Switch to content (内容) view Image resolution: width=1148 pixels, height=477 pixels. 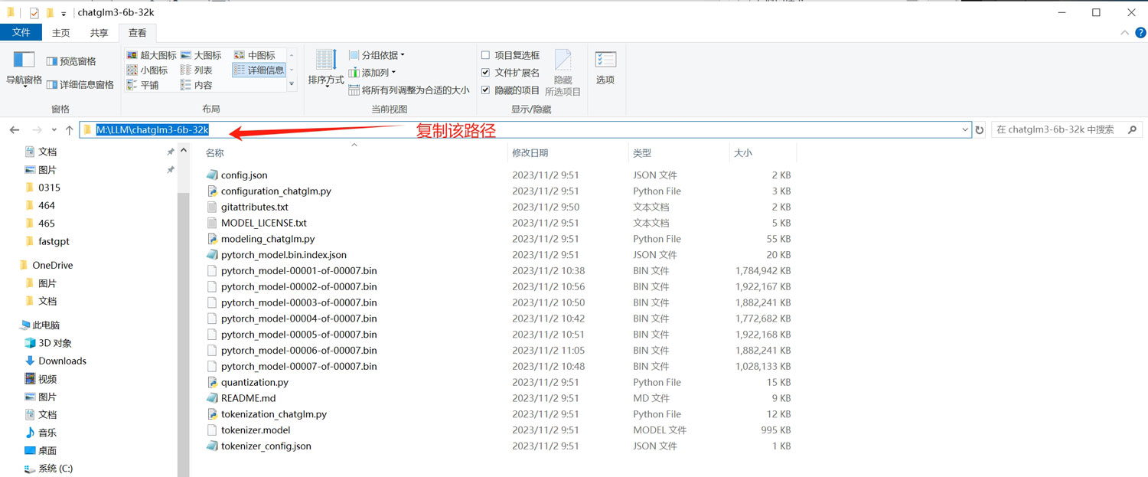pyautogui.click(x=197, y=85)
